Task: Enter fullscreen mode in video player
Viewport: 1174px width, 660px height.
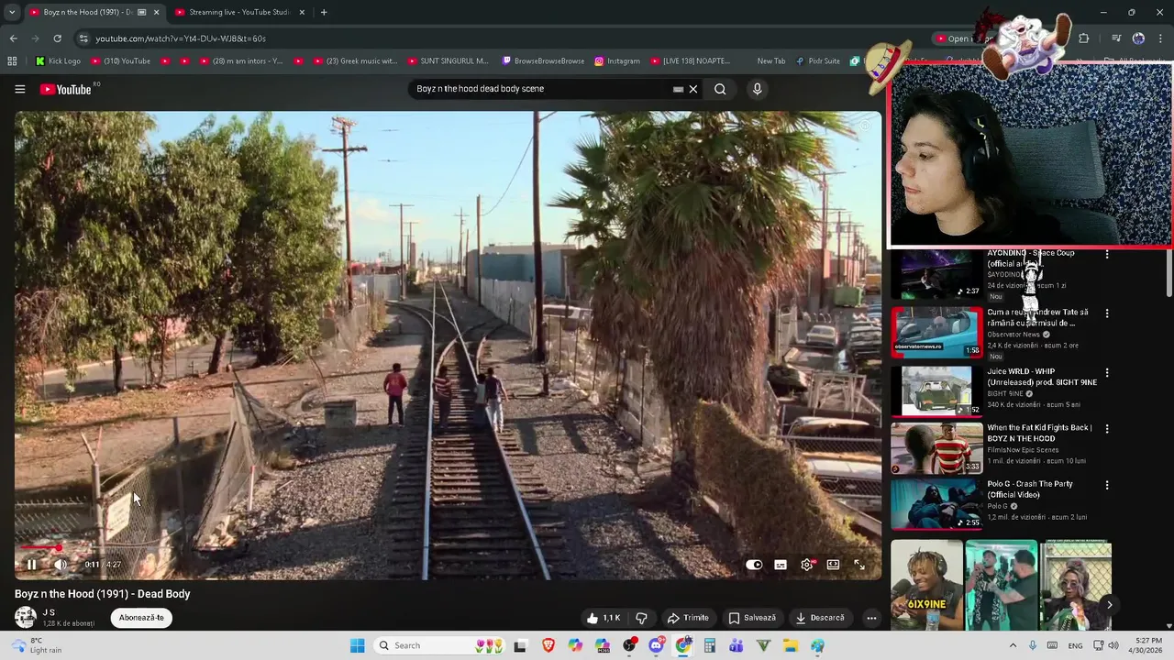Action: [859, 565]
